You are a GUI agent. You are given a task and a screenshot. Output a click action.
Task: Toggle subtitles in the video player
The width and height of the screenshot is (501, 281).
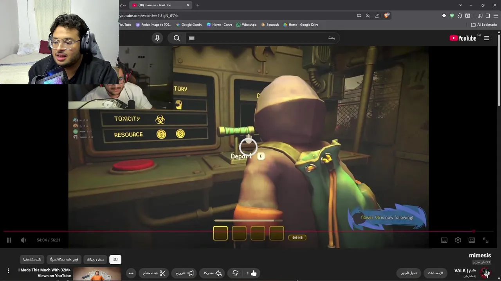tap(444, 240)
